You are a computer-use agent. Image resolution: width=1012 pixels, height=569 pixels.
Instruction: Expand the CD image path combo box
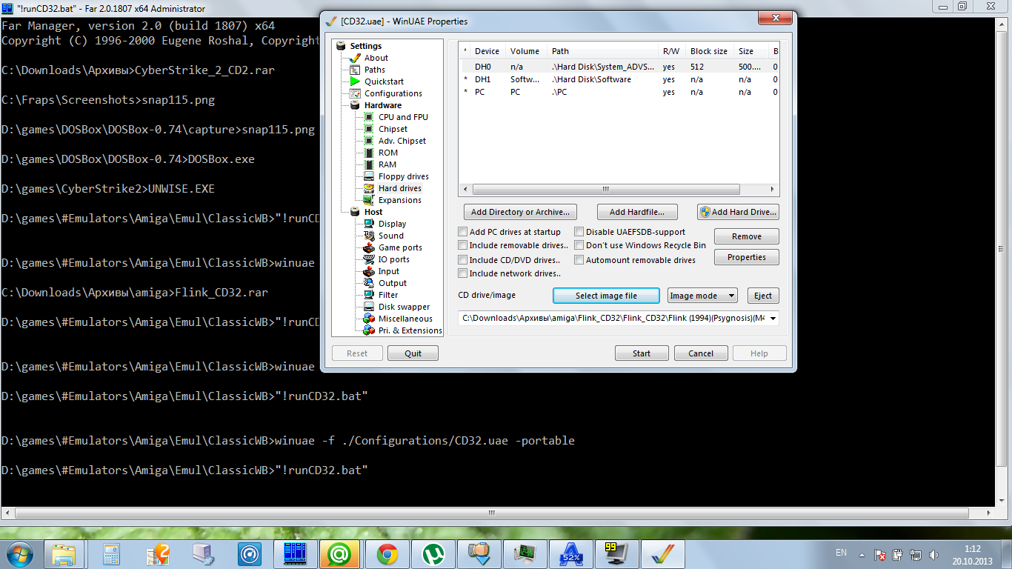click(773, 318)
